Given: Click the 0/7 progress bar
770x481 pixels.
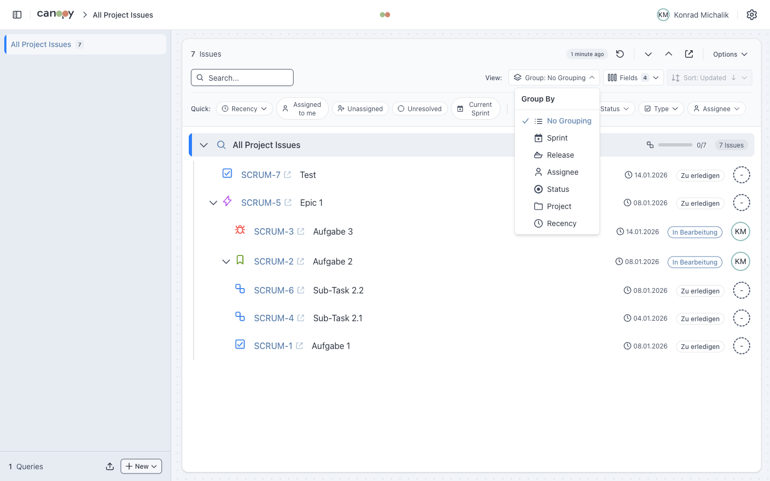Looking at the screenshot, I should point(675,145).
